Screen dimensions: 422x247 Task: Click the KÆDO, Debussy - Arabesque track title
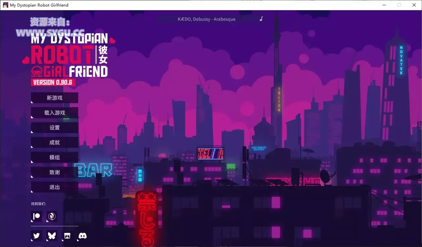click(x=207, y=19)
